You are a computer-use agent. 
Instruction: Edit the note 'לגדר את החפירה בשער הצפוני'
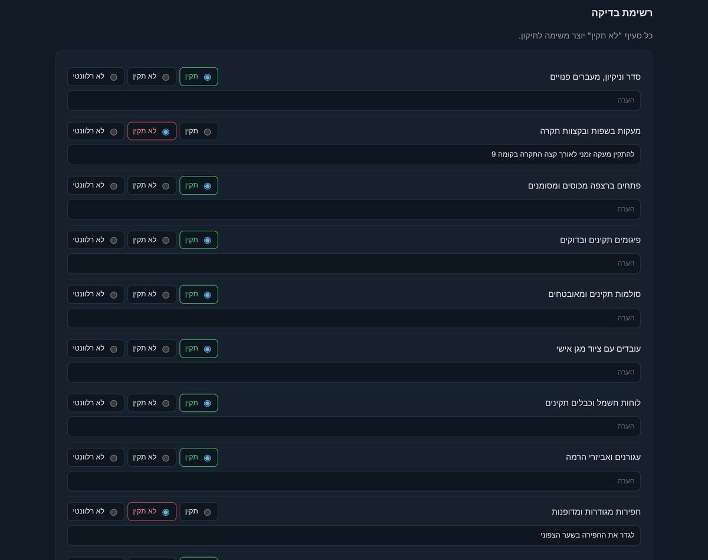coord(354,536)
